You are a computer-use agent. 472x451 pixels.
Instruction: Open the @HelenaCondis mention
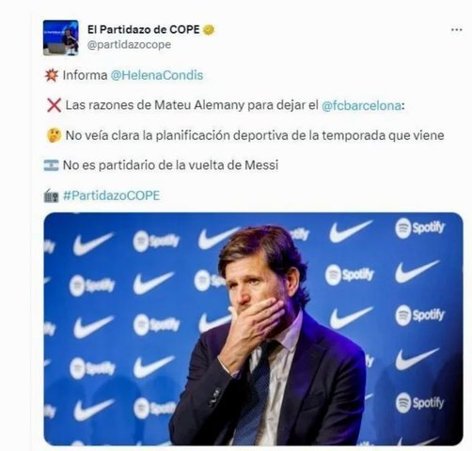(157, 75)
